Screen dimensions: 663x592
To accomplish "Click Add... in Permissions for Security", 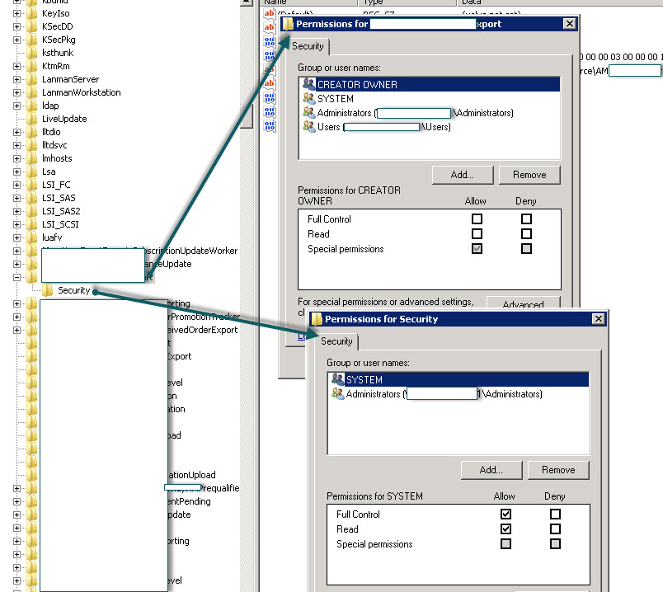I will click(x=491, y=470).
